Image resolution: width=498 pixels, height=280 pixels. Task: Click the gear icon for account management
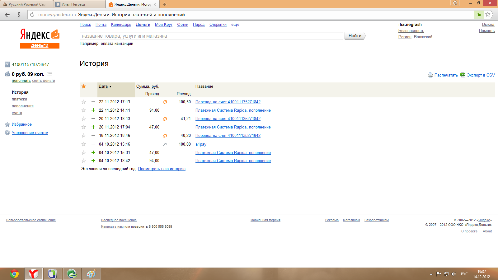click(x=7, y=133)
